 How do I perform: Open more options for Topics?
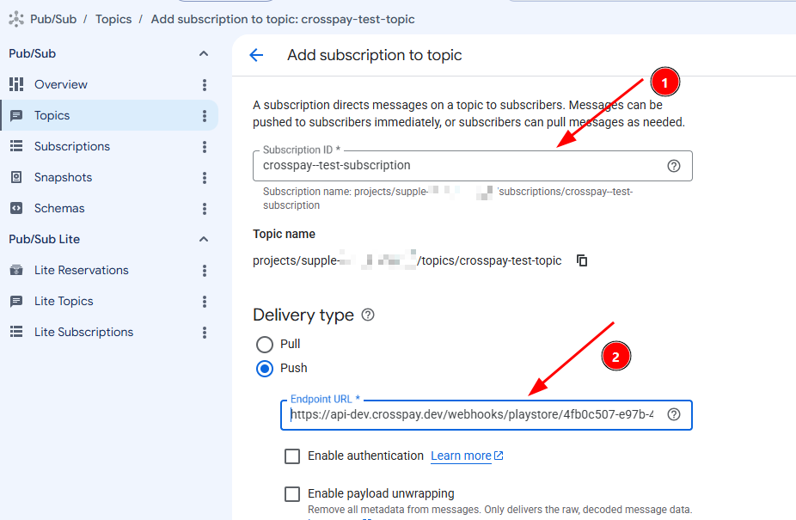coord(205,116)
